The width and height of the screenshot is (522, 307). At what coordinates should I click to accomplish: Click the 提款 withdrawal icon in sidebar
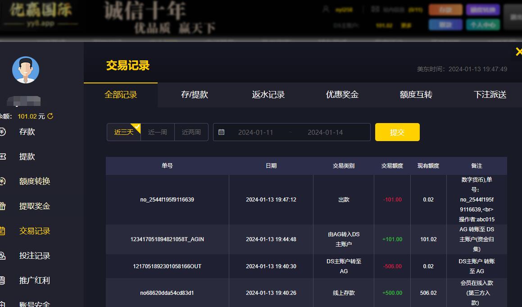coord(2,157)
